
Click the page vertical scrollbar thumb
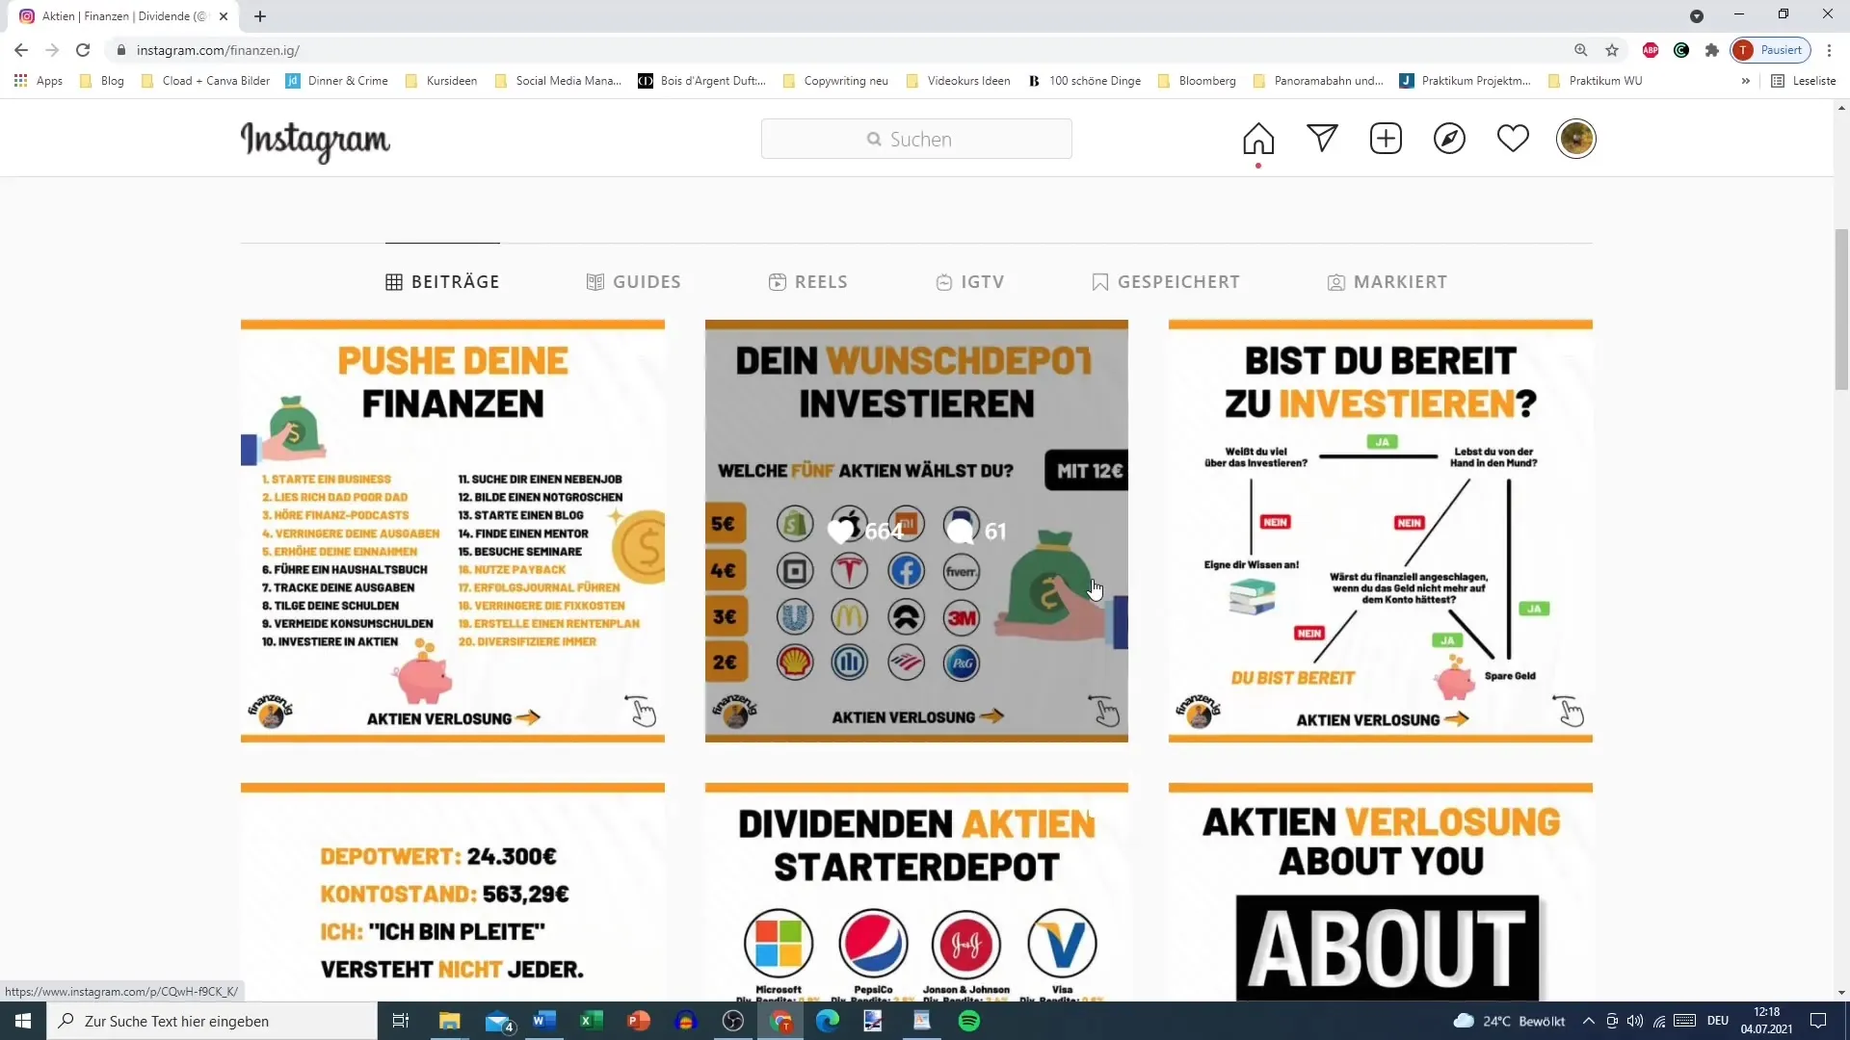[1841, 309]
